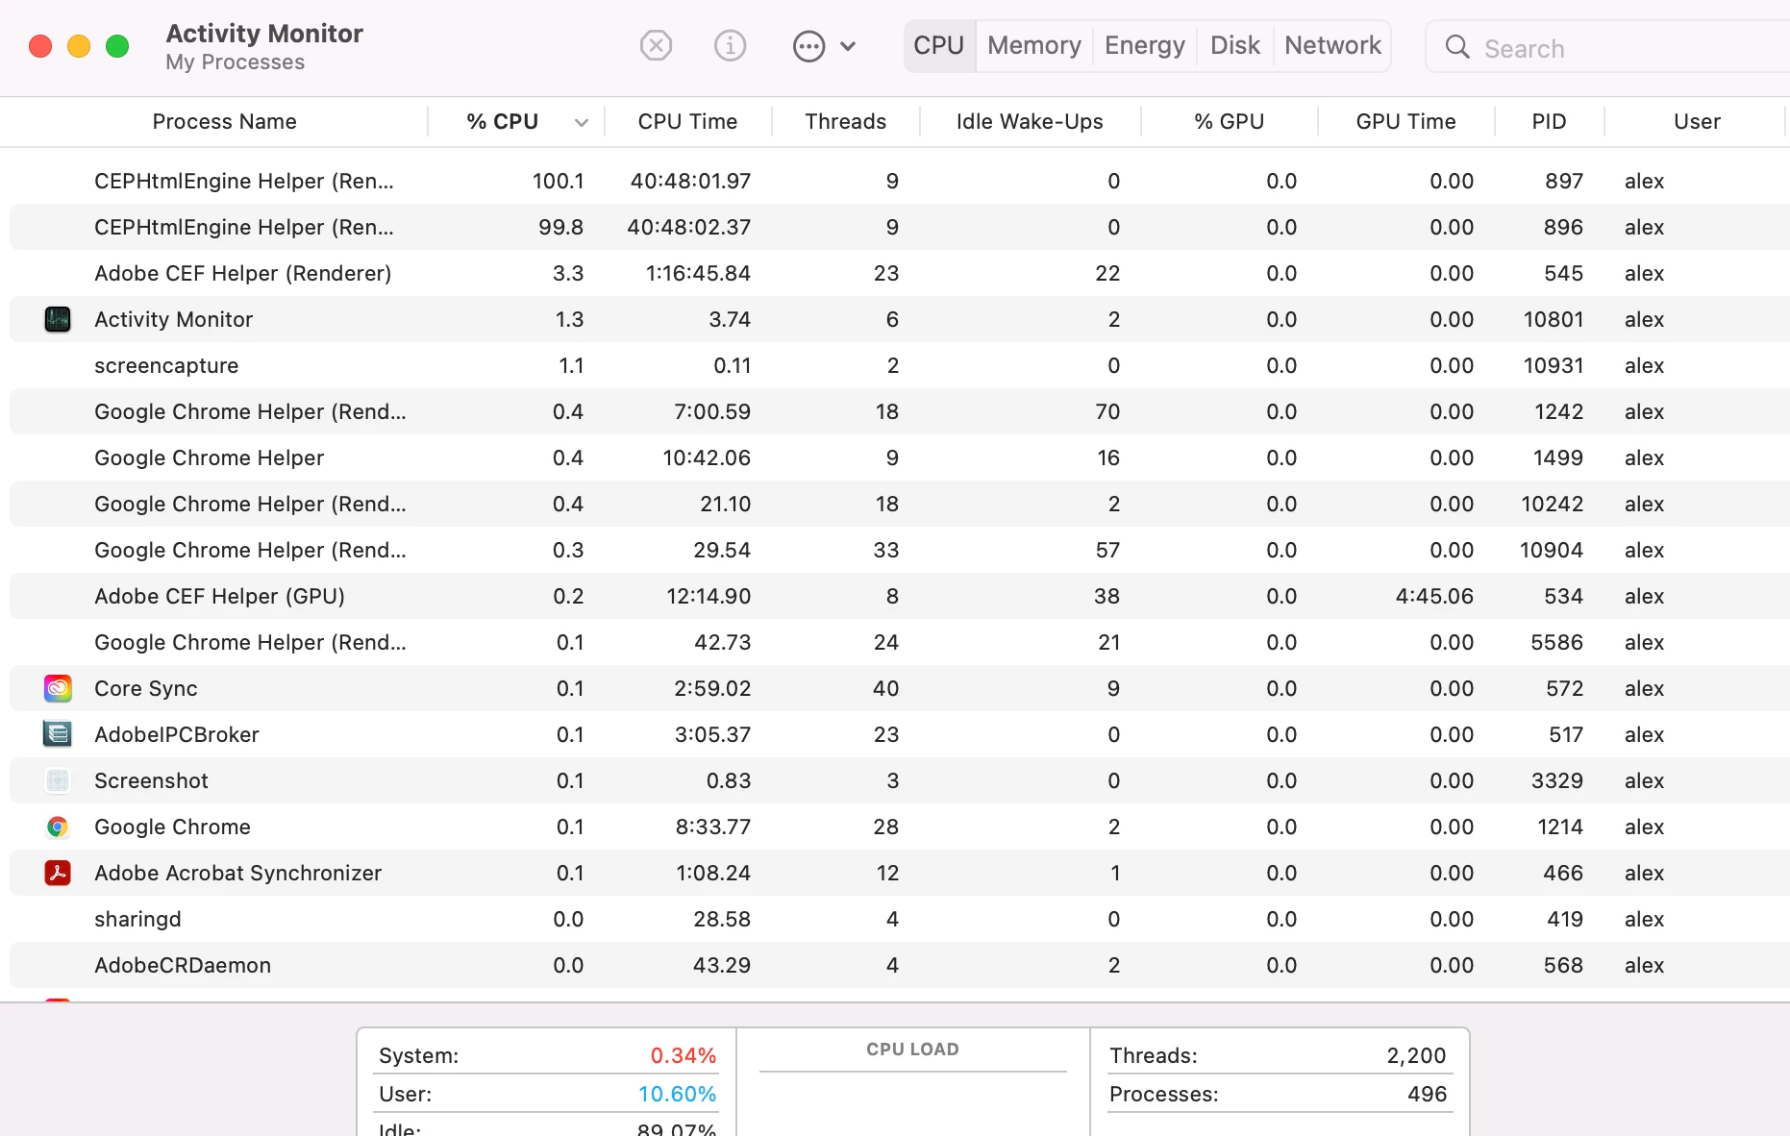The image size is (1790, 1136).
Task: Select Google Chrome Helper row PID 10242
Action: (900, 504)
